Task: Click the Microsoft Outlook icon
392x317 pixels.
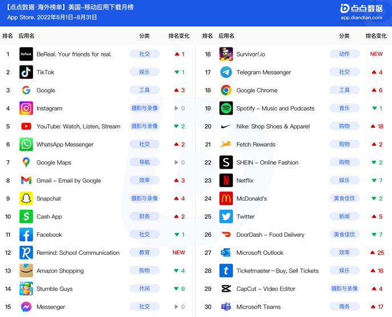Action: tap(226, 253)
